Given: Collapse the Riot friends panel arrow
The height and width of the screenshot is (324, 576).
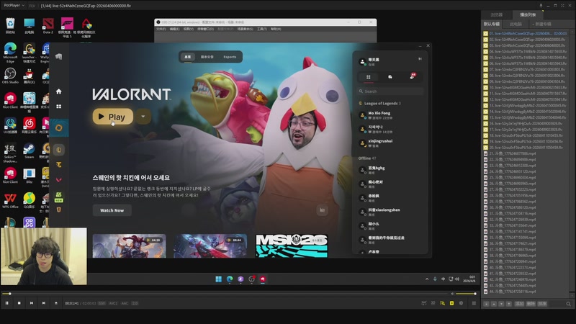Looking at the screenshot, I should 420,59.
